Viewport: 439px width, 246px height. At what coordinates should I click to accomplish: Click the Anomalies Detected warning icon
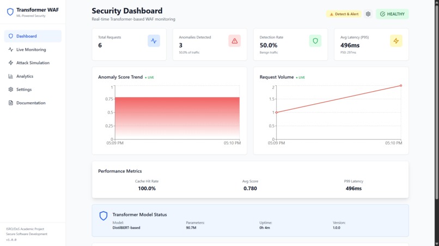235,41
